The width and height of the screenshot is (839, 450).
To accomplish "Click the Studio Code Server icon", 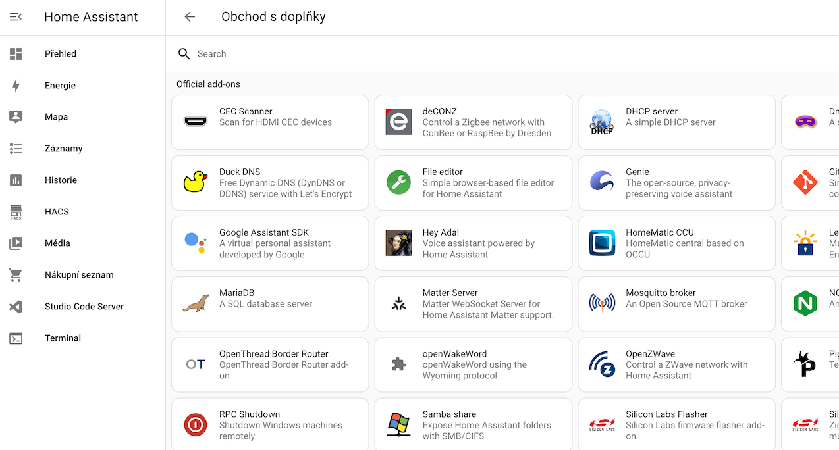I will pyautogui.click(x=15, y=306).
